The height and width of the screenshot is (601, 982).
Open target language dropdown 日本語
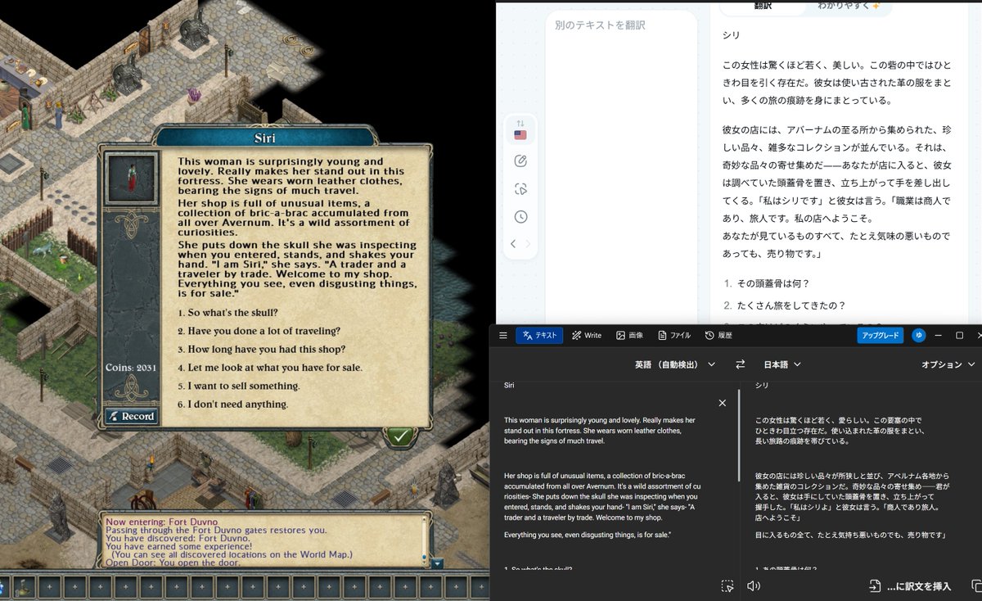click(782, 364)
